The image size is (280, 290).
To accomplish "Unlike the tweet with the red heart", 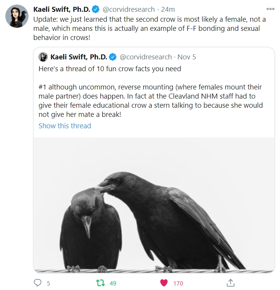I will click(164, 283).
